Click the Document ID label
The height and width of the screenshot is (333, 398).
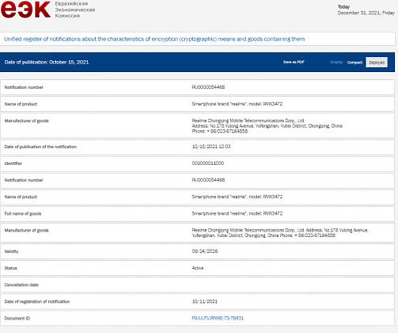click(17, 318)
